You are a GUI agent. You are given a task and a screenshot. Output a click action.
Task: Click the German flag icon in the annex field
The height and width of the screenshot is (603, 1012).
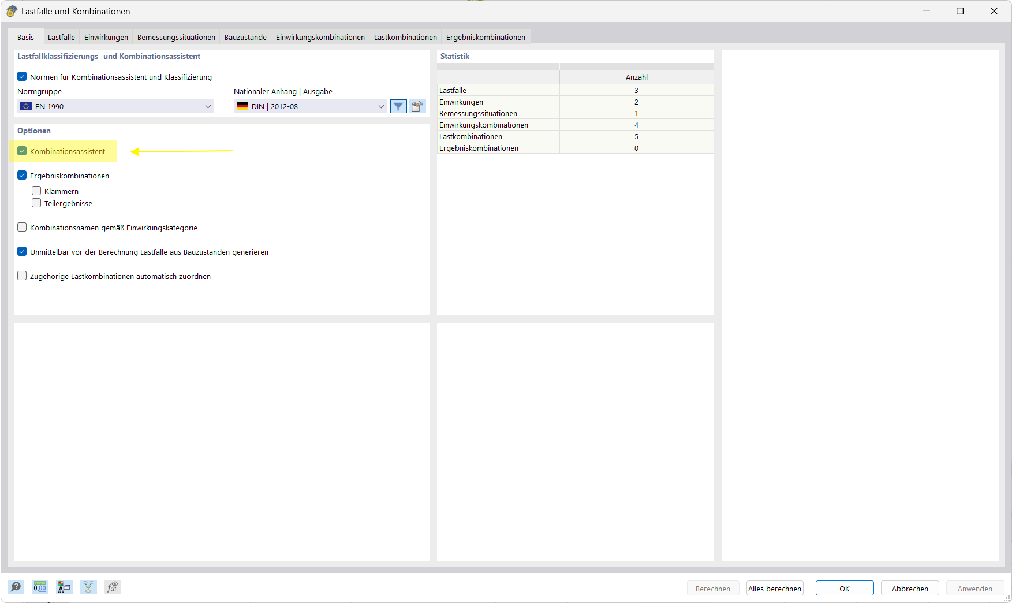click(x=242, y=106)
